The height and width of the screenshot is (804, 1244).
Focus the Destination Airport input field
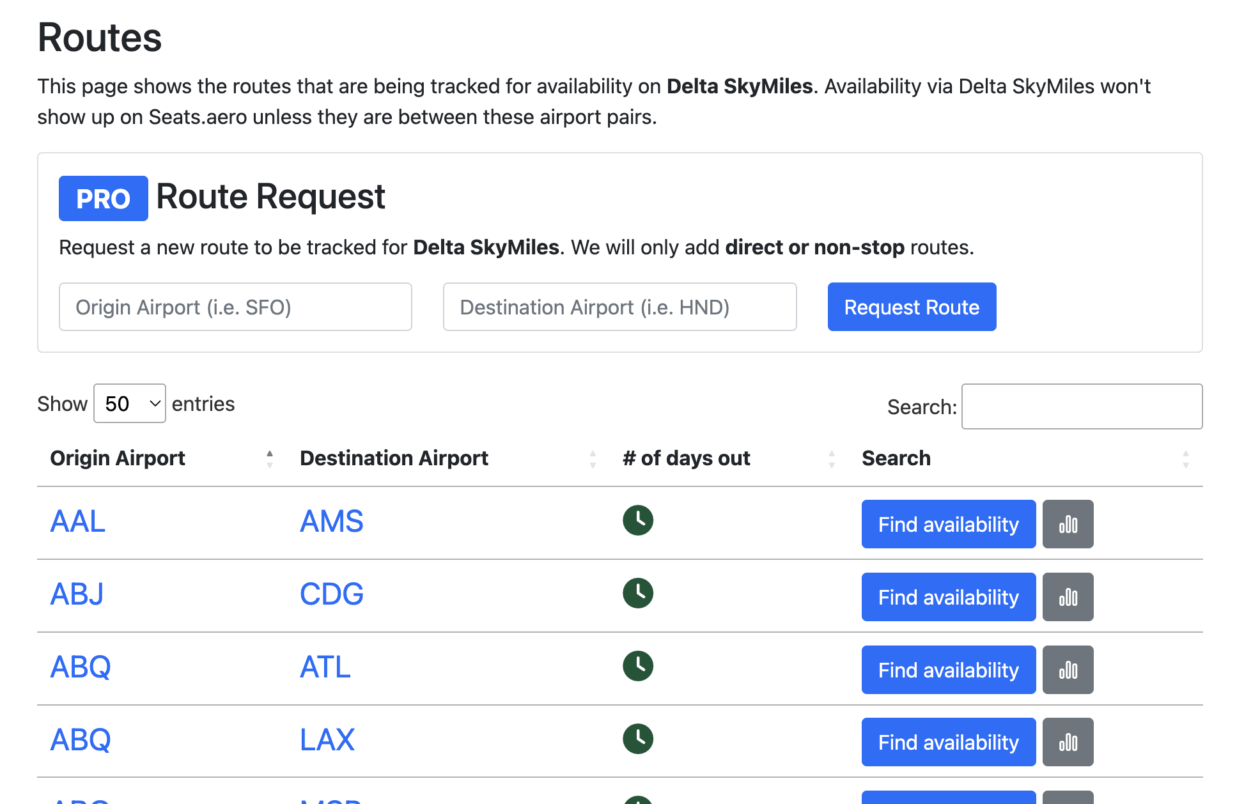point(620,307)
